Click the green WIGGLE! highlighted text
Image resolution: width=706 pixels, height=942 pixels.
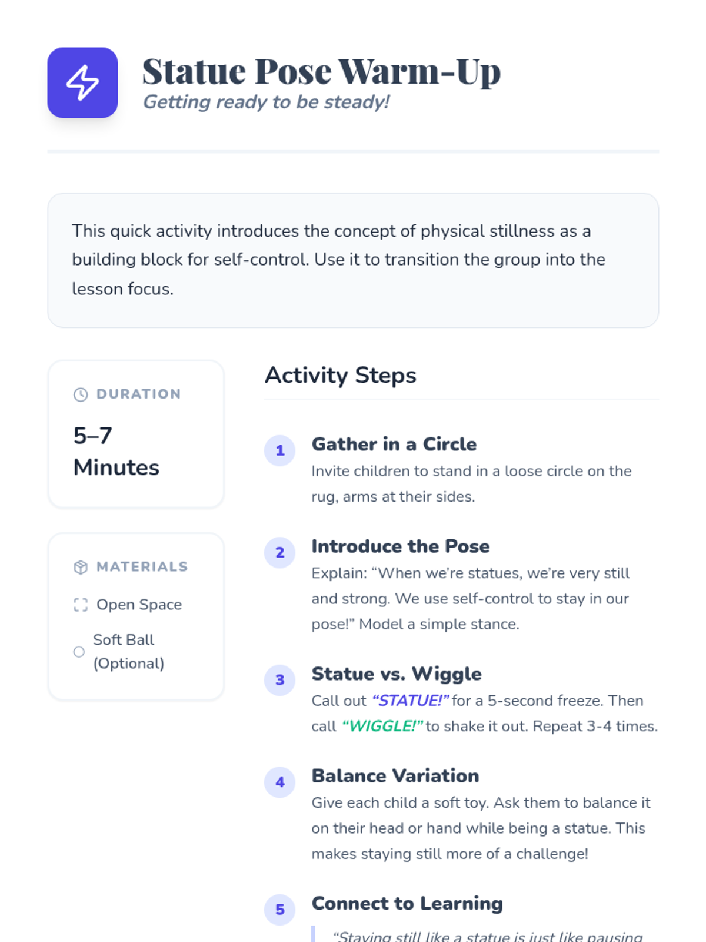click(x=382, y=726)
